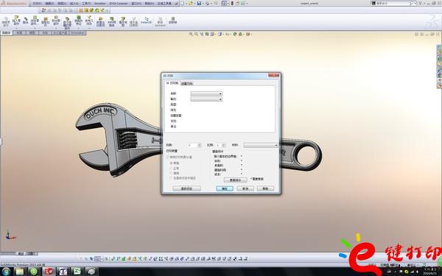The width and height of the screenshot is (442, 276).
Task: Click the copies (份数) number field
Action: 193,145
